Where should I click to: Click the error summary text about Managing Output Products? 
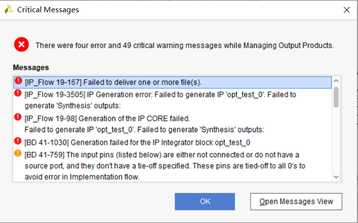click(184, 46)
